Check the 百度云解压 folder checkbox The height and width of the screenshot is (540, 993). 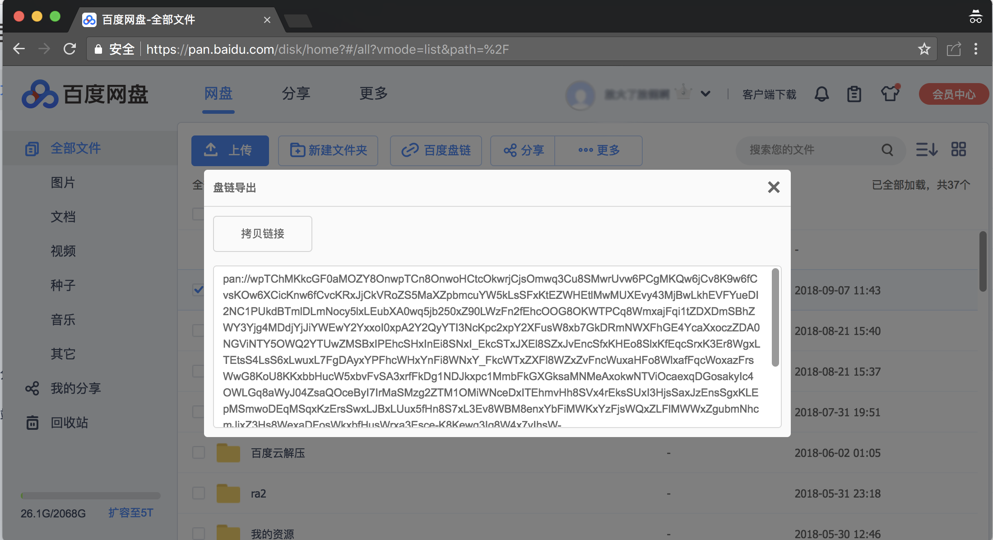199,452
